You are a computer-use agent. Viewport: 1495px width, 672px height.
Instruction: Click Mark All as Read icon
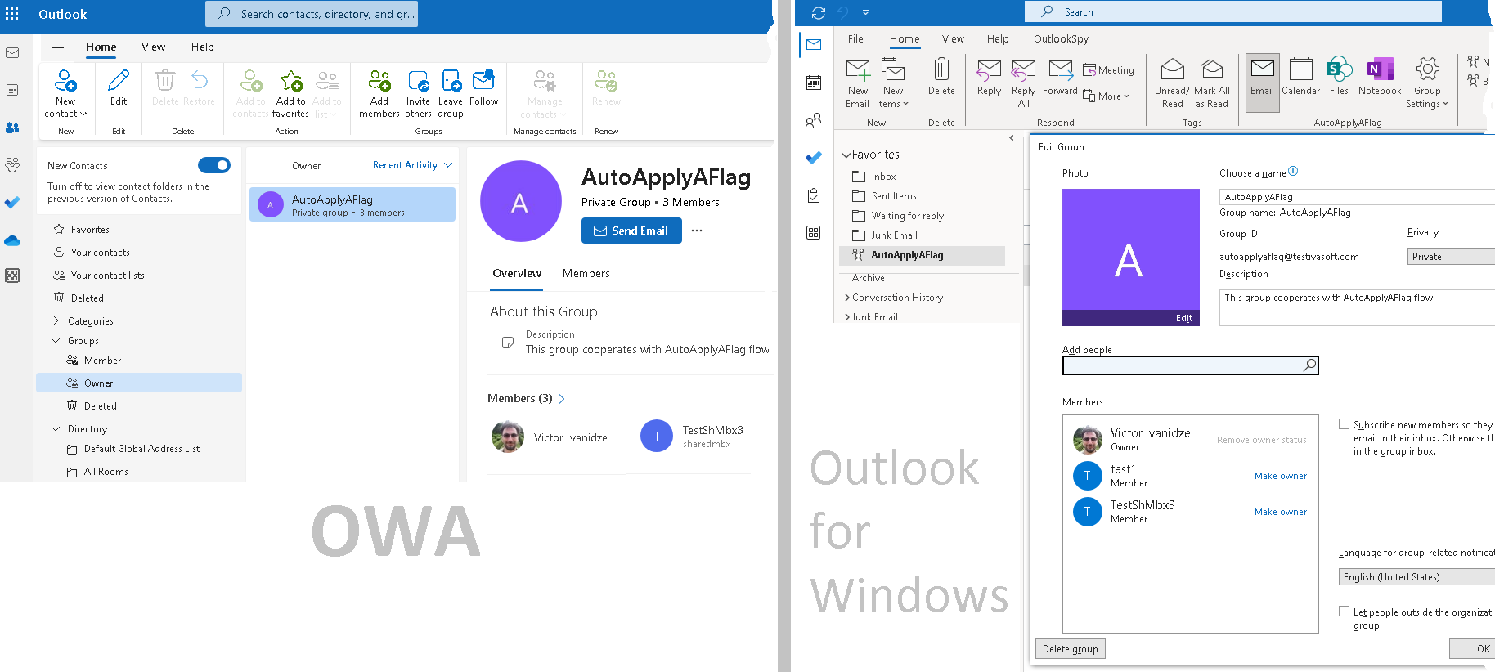coord(1211,69)
